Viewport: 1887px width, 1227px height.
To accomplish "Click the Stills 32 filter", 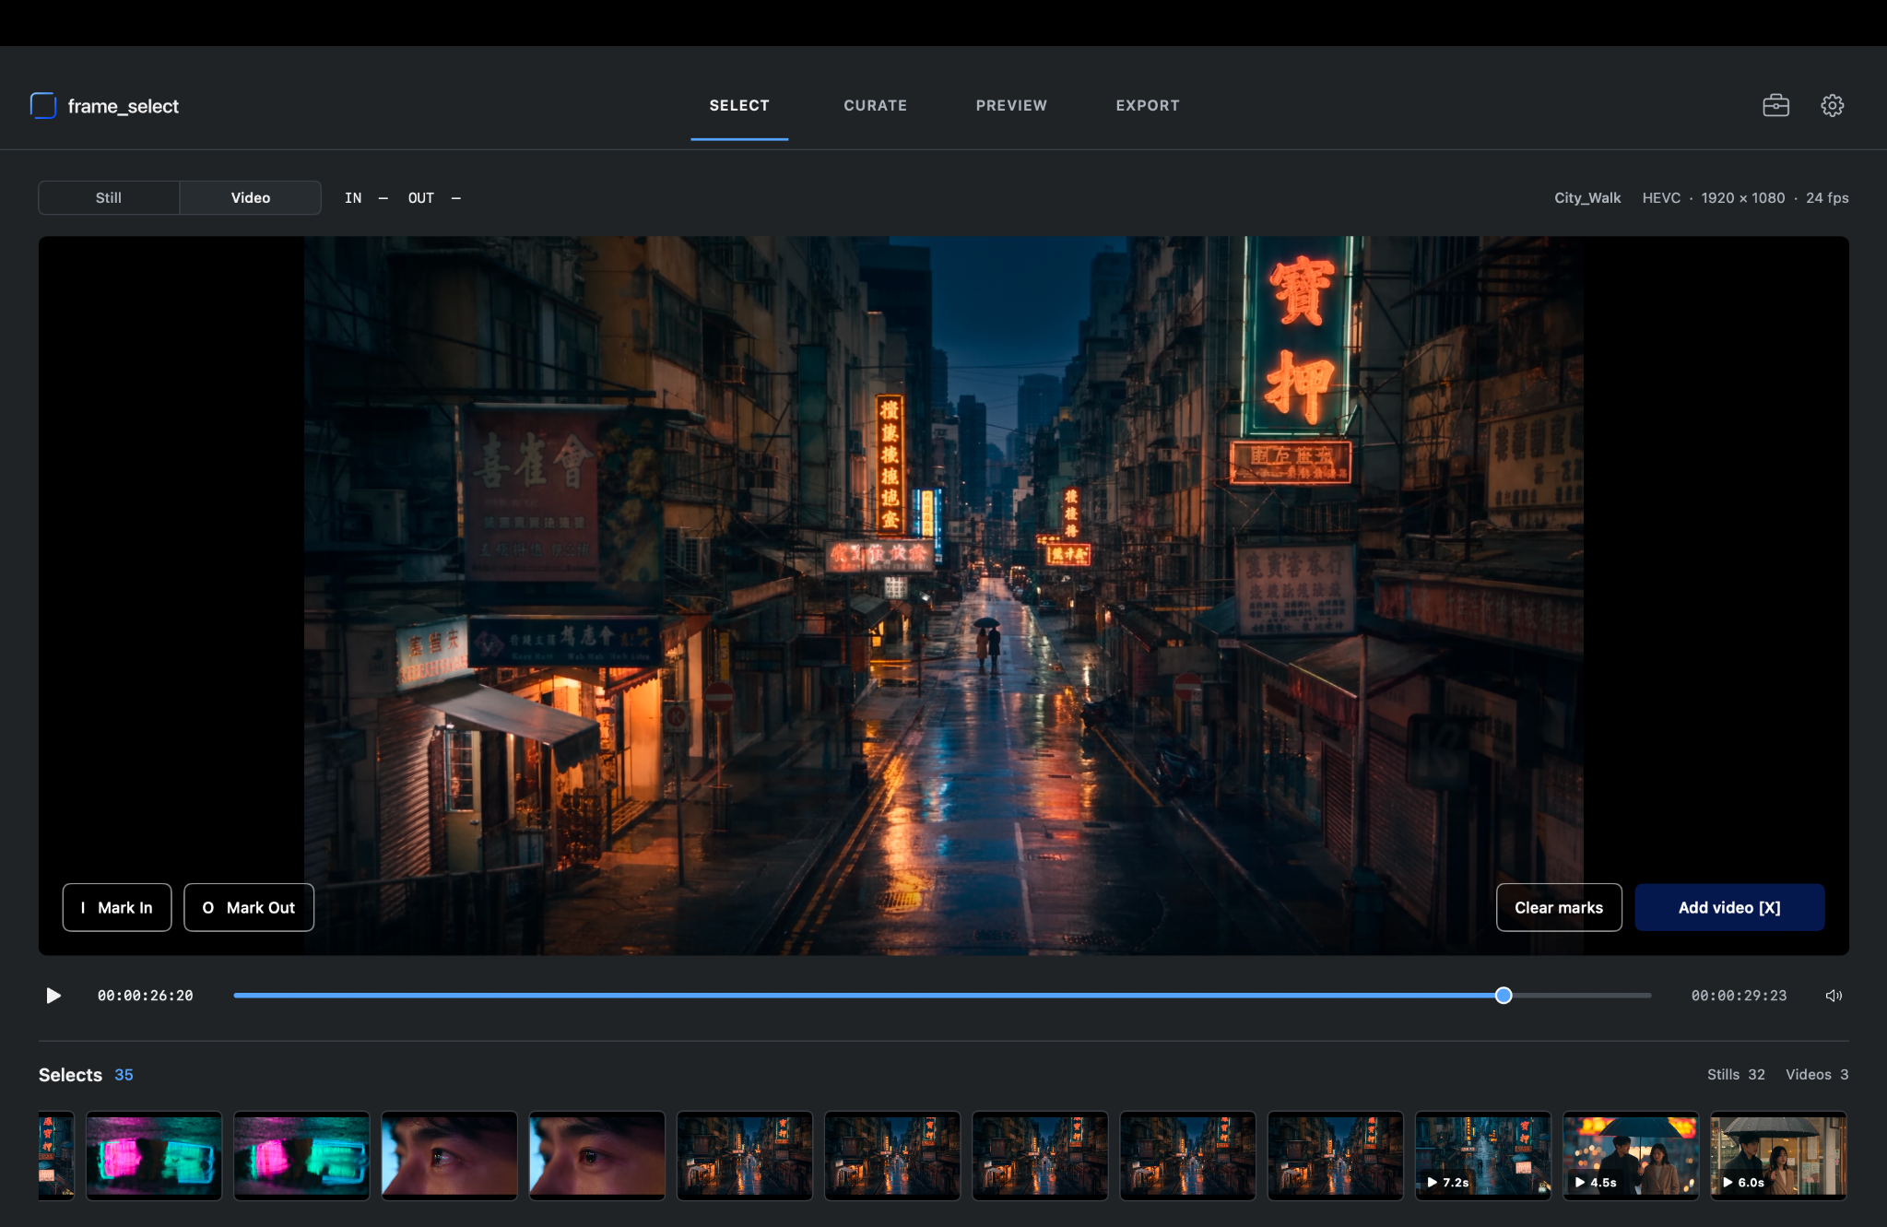I will 1736,1075.
